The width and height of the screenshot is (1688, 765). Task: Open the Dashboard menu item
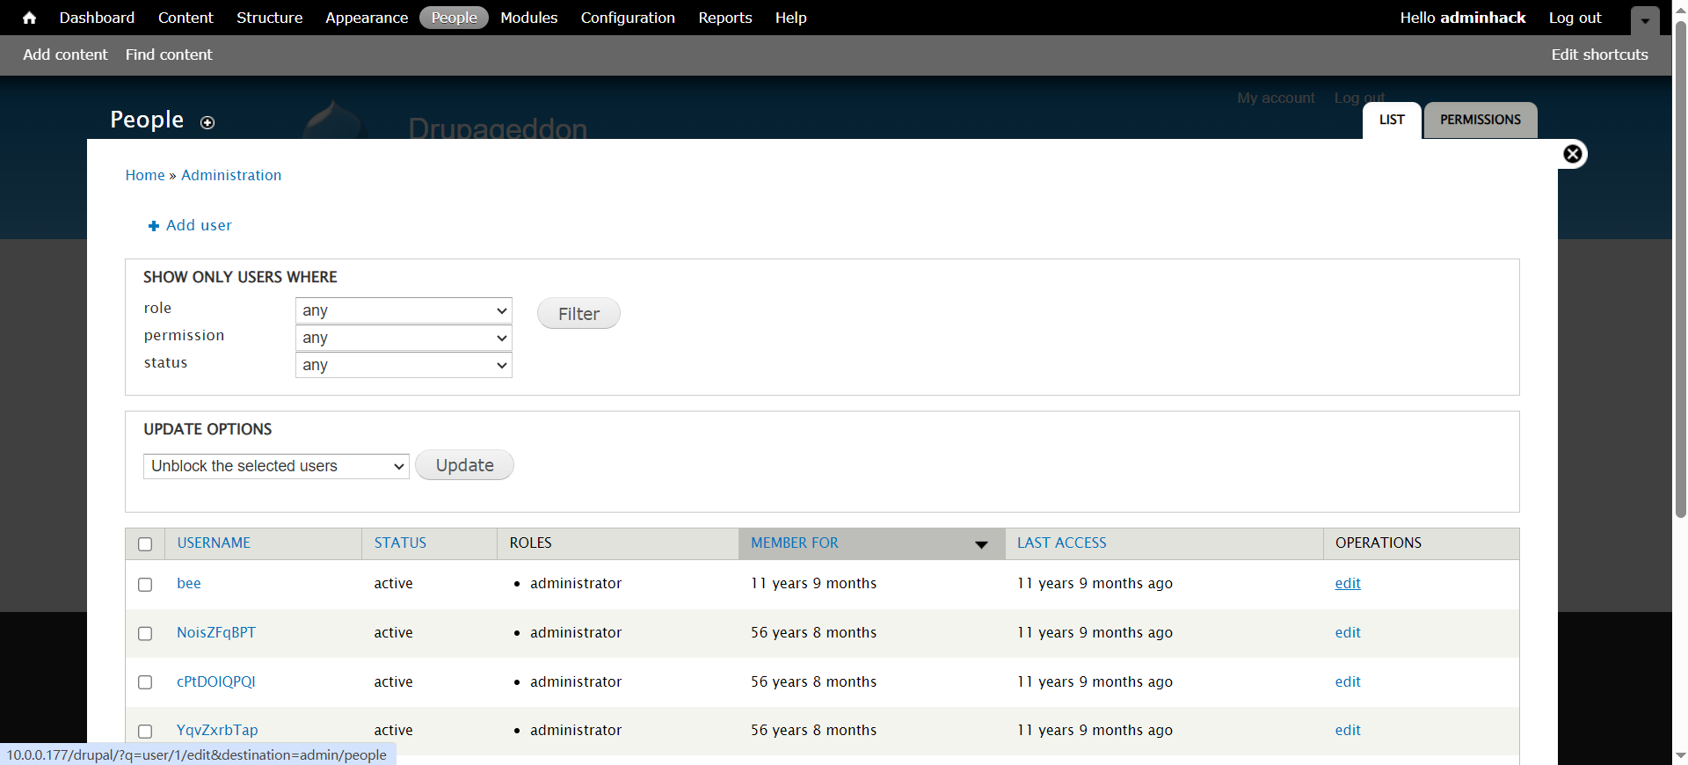97,18
